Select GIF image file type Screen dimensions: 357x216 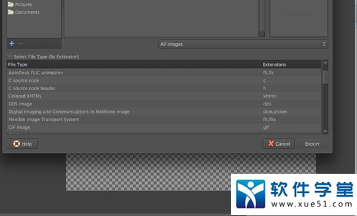(164, 127)
